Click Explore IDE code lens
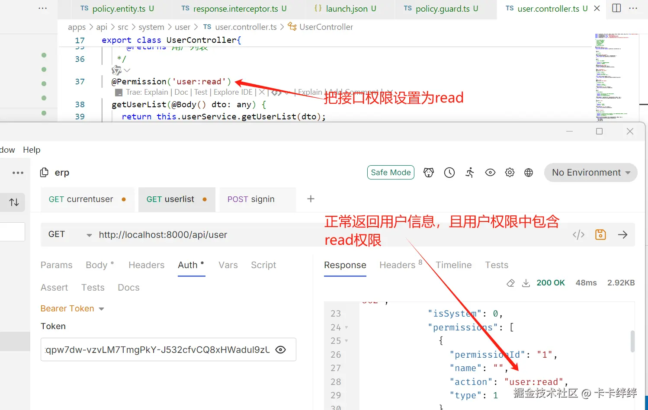Viewport: 648px width, 410px height. point(233,92)
